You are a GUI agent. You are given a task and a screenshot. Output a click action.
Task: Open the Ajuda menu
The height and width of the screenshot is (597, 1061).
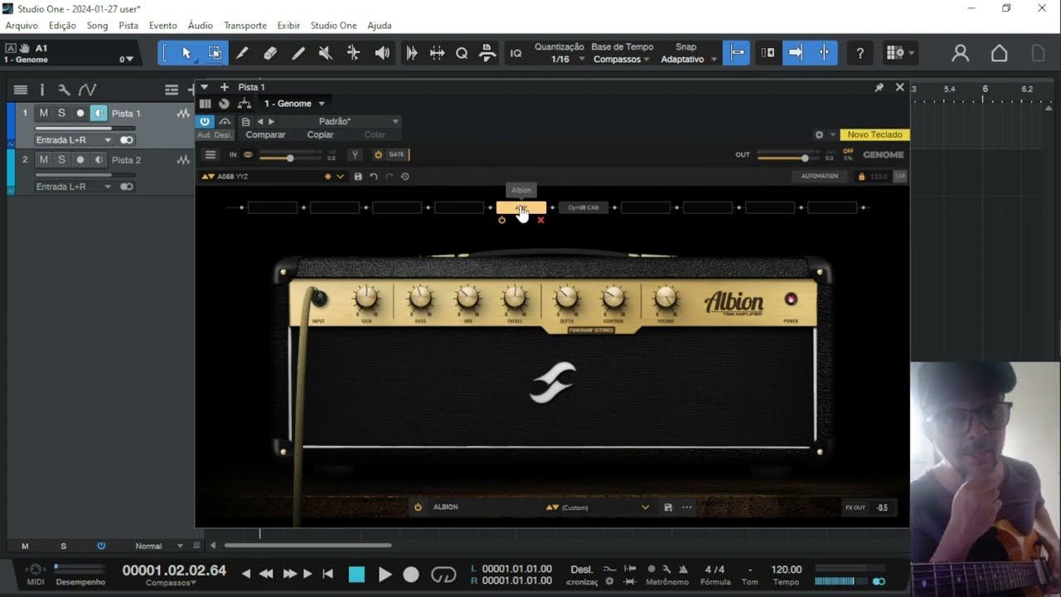click(x=380, y=26)
